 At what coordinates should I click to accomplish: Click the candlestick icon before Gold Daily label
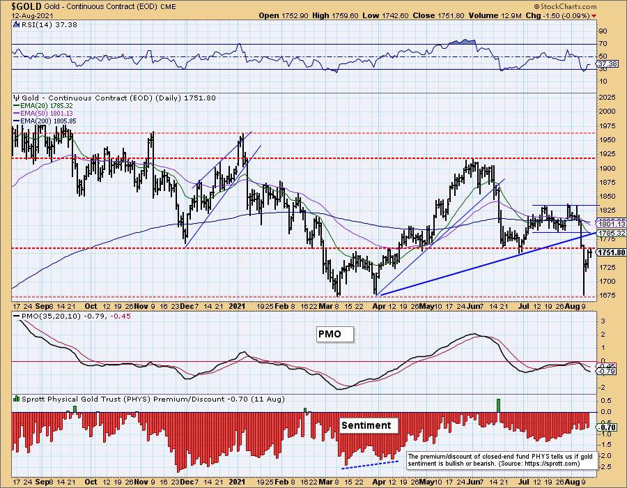[17, 98]
